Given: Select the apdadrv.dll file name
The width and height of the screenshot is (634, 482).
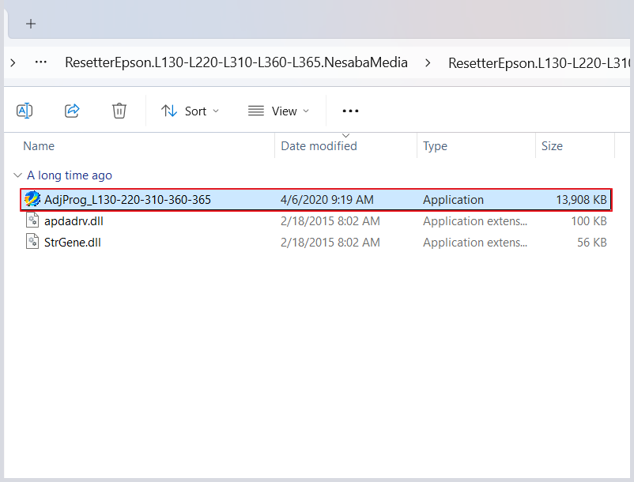Looking at the screenshot, I should (x=74, y=221).
